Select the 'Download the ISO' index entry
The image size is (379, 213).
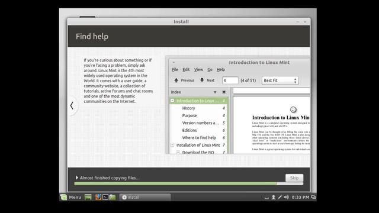[198, 152]
